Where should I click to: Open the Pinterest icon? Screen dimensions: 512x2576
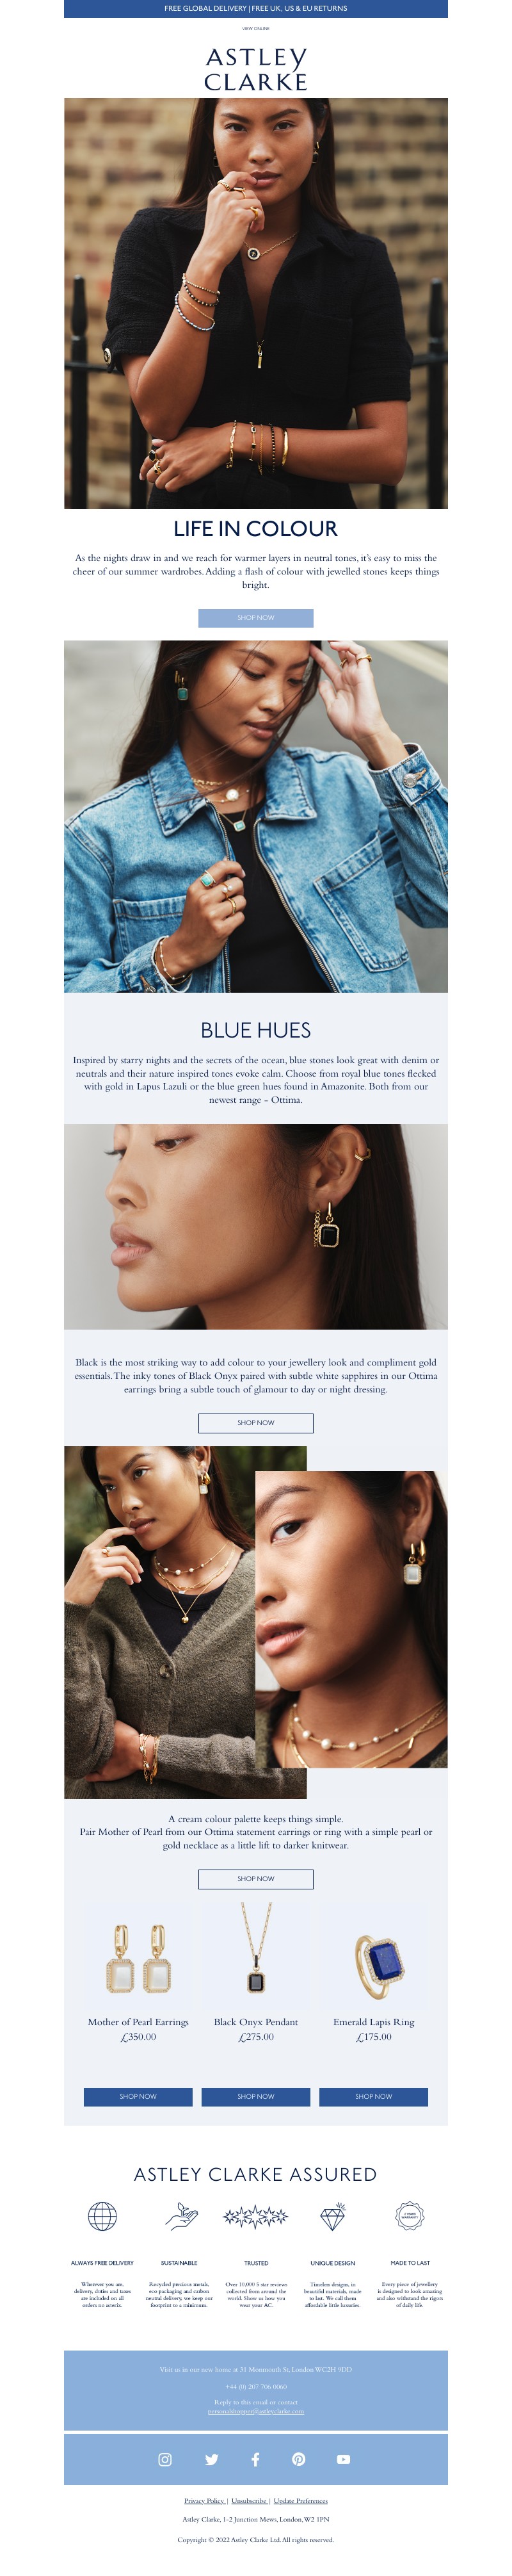(x=298, y=2459)
